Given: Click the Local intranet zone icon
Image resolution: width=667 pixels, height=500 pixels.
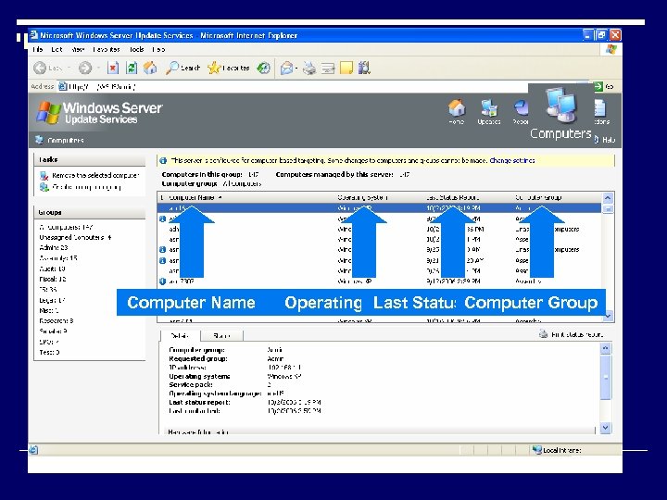Looking at the screenshot, I should pyautogui.click(x=537, y=450).
